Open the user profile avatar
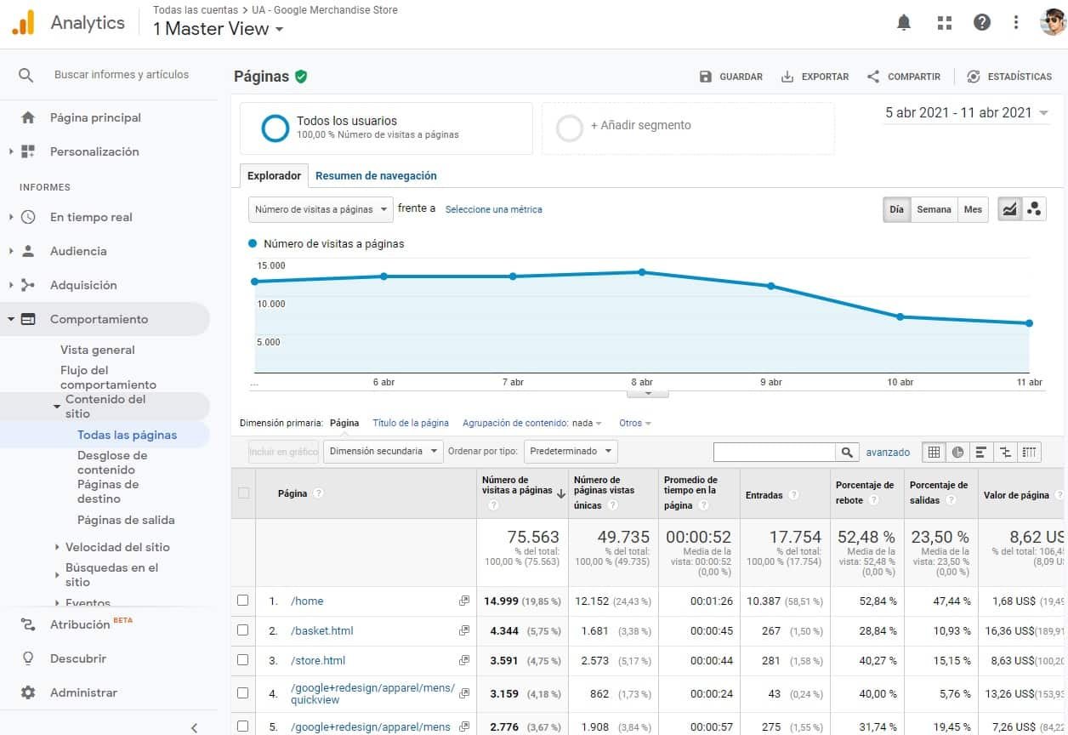 (x=1054, y=23)
